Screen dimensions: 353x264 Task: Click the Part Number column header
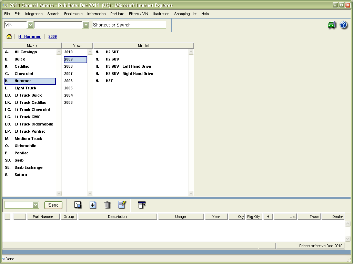tap(43, 217)
